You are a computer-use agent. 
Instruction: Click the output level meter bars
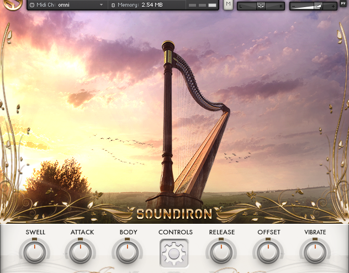click(x=202, y=5)
